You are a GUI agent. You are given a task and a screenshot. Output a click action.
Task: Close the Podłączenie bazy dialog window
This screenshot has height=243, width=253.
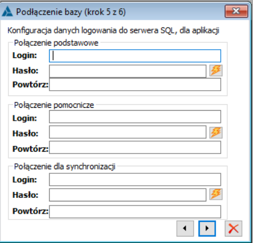(x=237, y=11)
